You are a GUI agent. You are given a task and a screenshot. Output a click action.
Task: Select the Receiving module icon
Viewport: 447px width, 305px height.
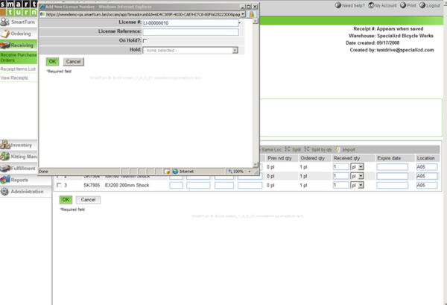point(5,45)
